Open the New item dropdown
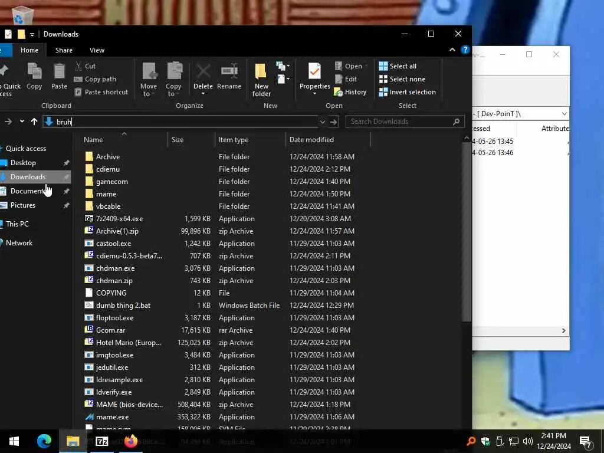Image resolution: width=604 pixels, height=453 pixels. (x=283, y=66)
